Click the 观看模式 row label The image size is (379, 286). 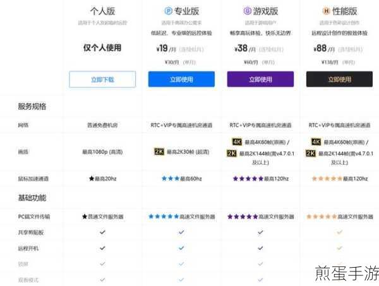coord(28,280)
